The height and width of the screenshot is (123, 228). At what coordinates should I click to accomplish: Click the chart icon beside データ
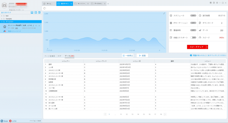200,30
